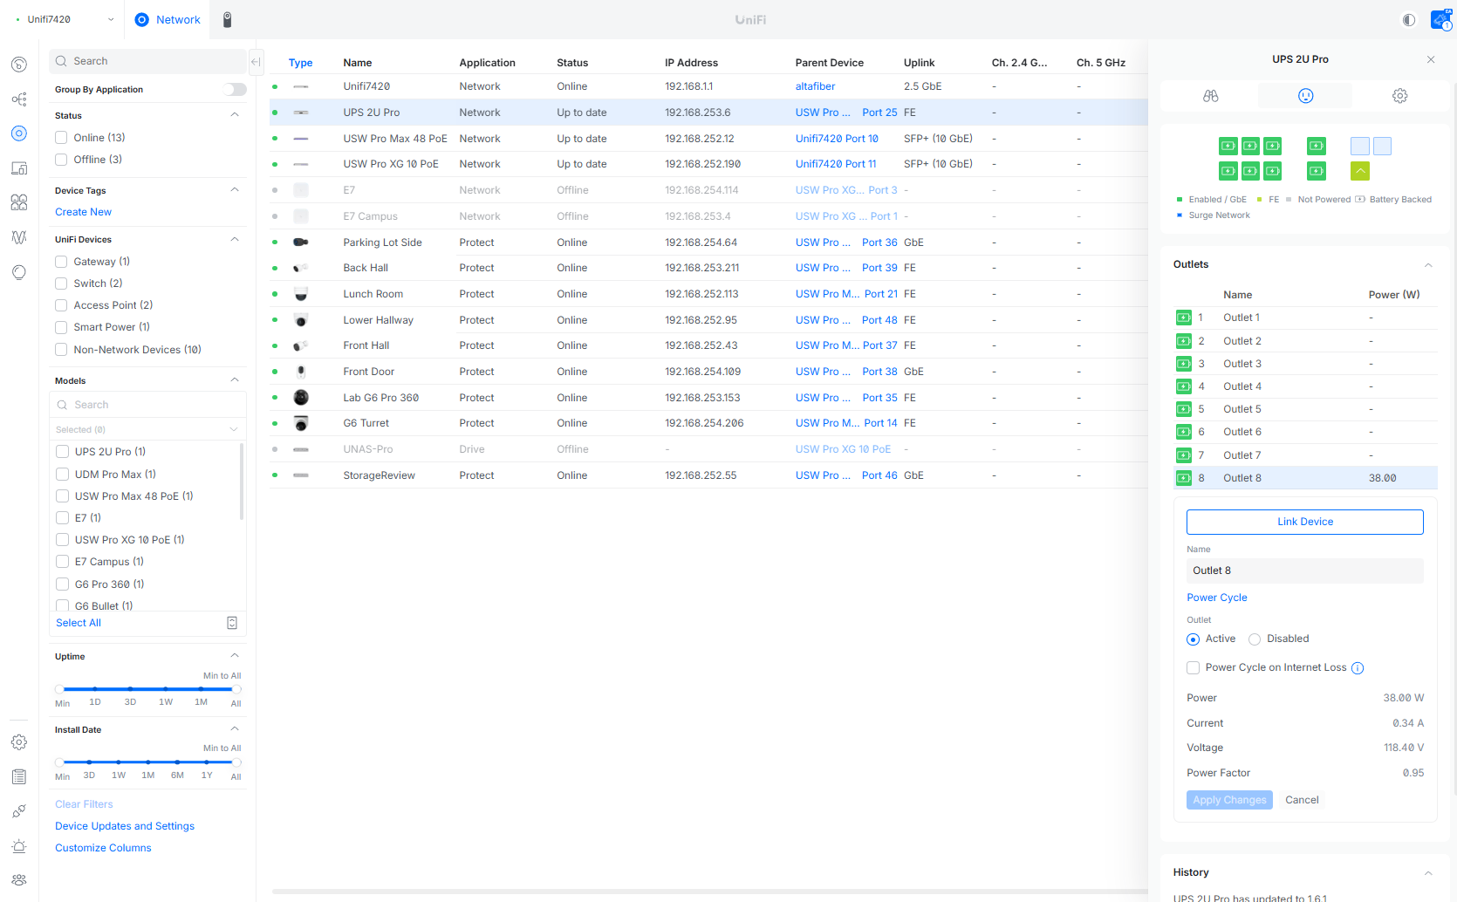This screenshot has width=1457, height=902.
Task: Collapse the Install Date filter section
Action: (x=235, y=729)
